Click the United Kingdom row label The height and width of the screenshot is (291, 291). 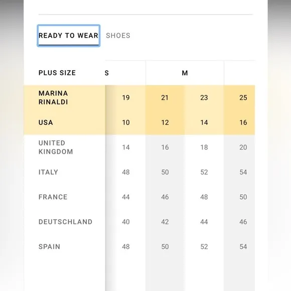pyautogui.click(x=56, y=148)
